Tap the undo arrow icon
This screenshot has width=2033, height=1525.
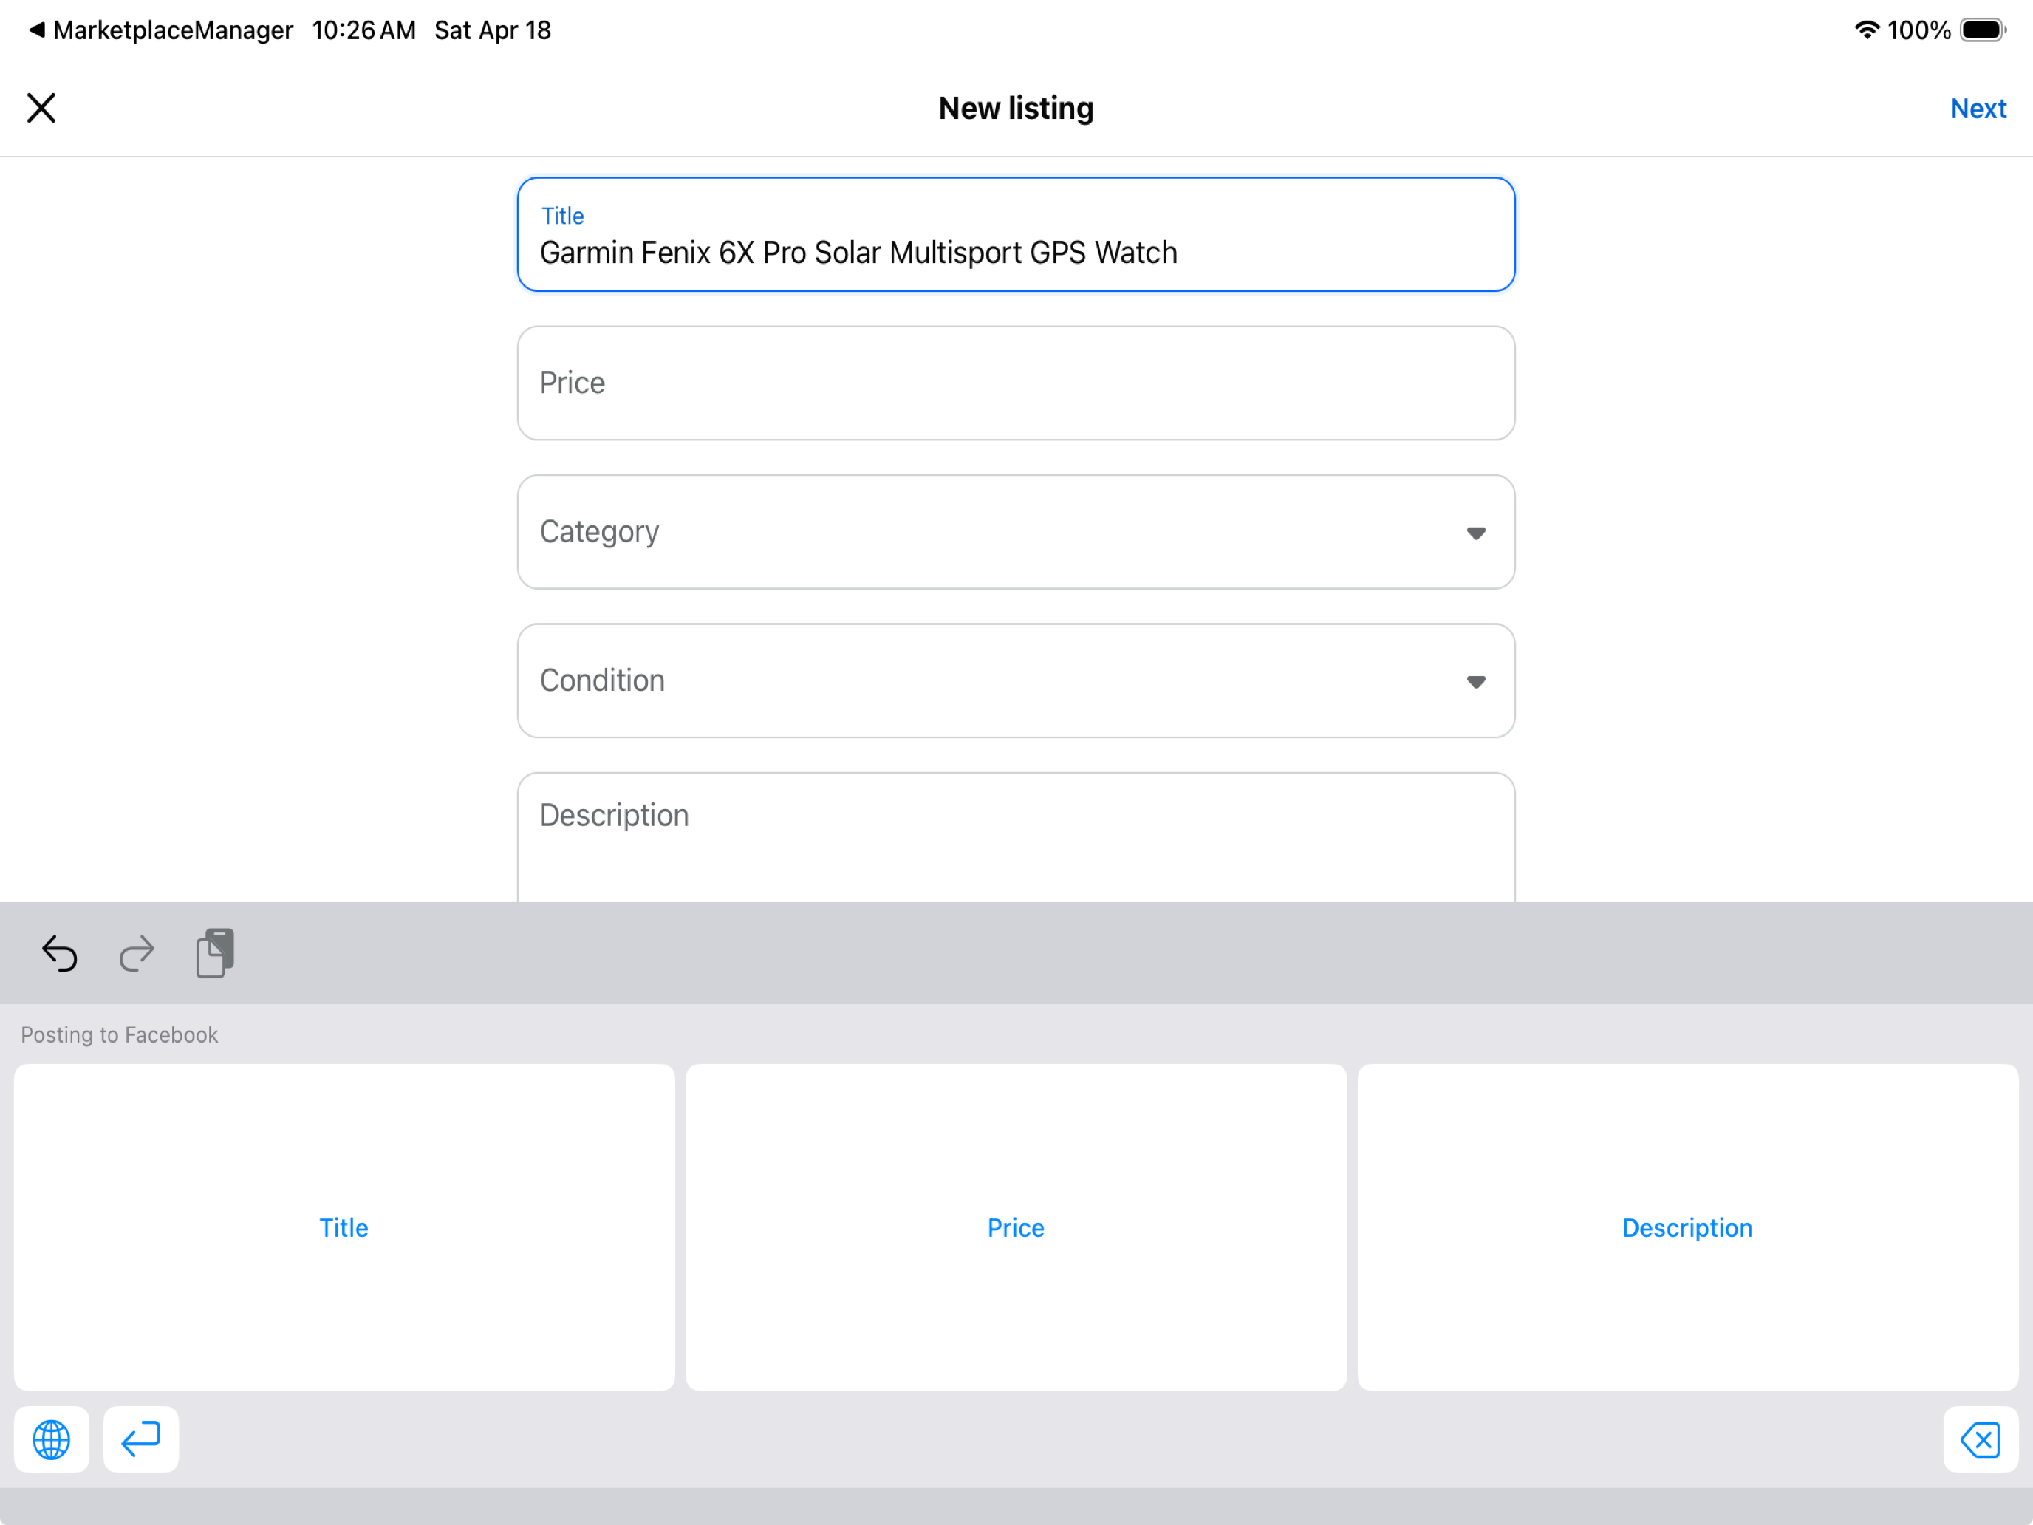(60, 953)
